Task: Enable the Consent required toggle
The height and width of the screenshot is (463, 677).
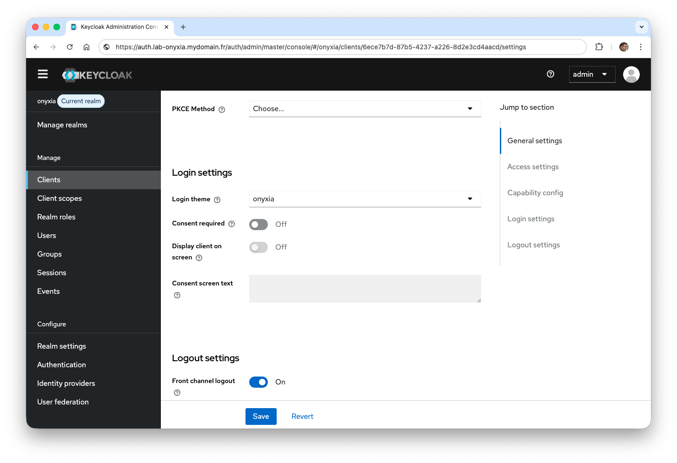Action: 259,224
